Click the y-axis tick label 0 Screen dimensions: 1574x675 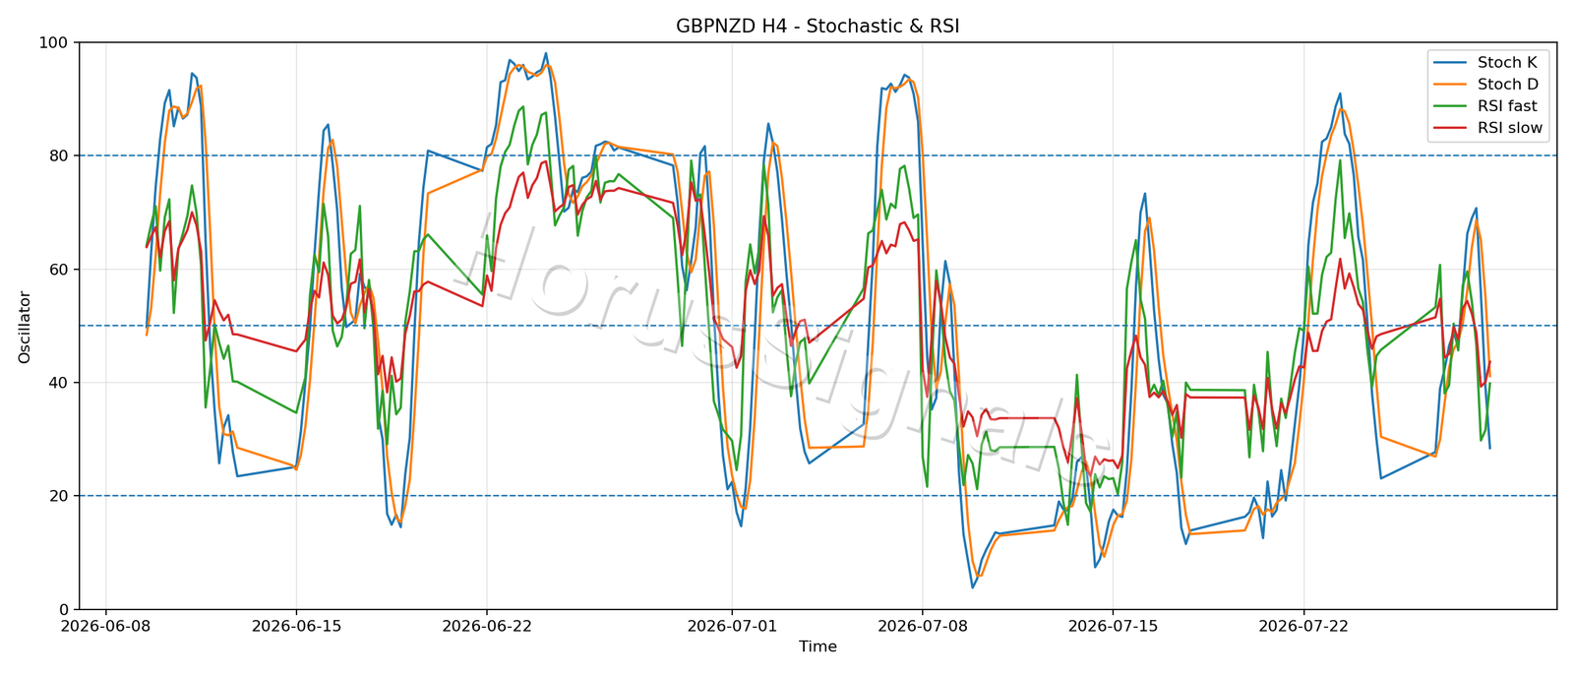[x=63, y=609]
